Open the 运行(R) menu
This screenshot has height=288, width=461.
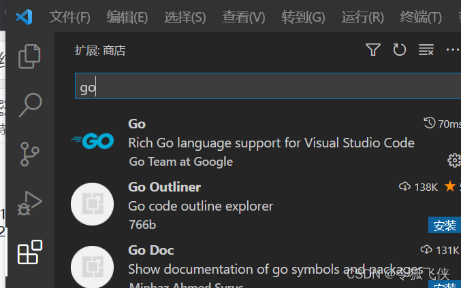pos(362,17)
